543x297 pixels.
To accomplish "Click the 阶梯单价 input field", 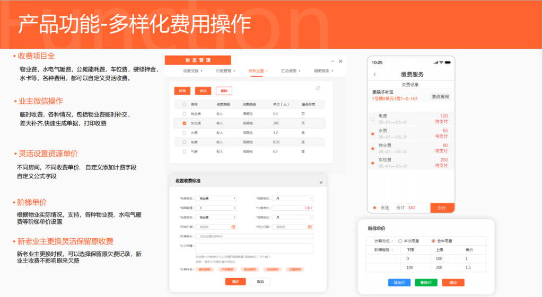I will (x=255, y=237).
